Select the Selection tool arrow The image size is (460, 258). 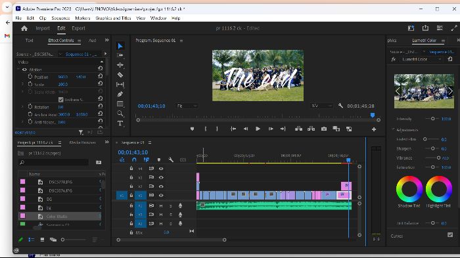coord(120,46)
